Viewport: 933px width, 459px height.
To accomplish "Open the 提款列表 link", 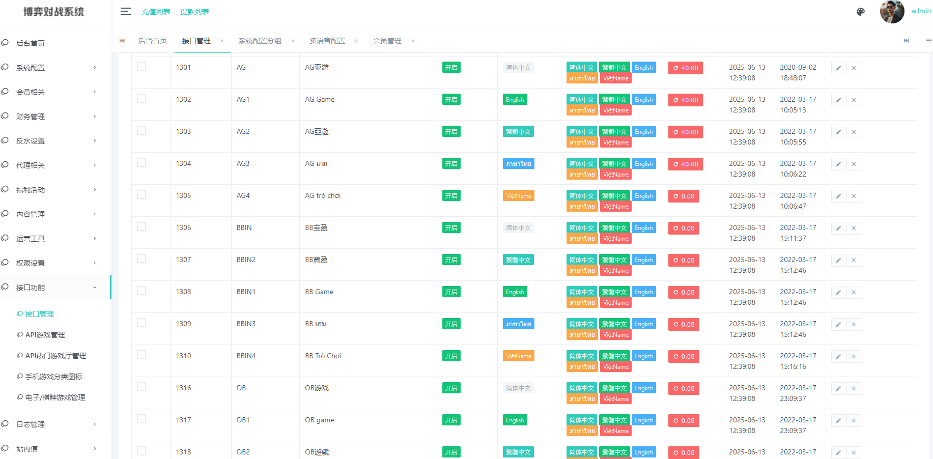I will [x=194, y=12].
